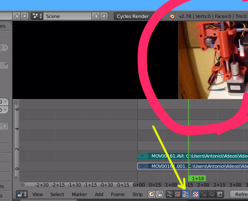Open the Marker menu
Image resolution: width=248 pixels, height=201 pixels.
(x=79, y=194)
